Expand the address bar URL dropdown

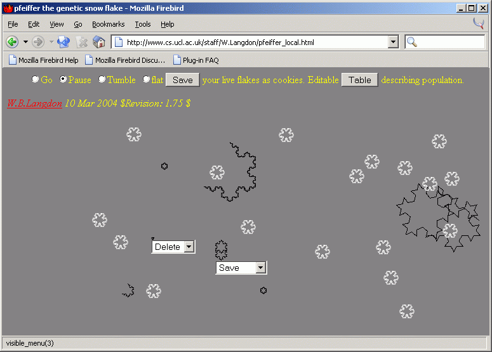tap(393, 42)
